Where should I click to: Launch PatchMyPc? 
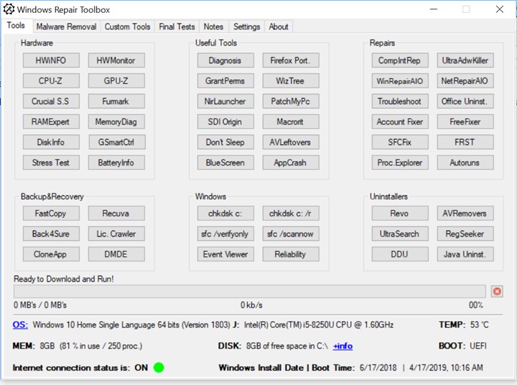click(291, 101)
